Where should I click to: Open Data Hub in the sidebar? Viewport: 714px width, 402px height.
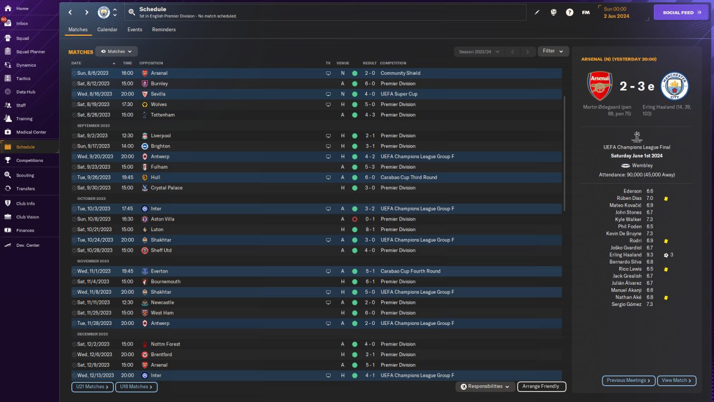coord(30,92)
